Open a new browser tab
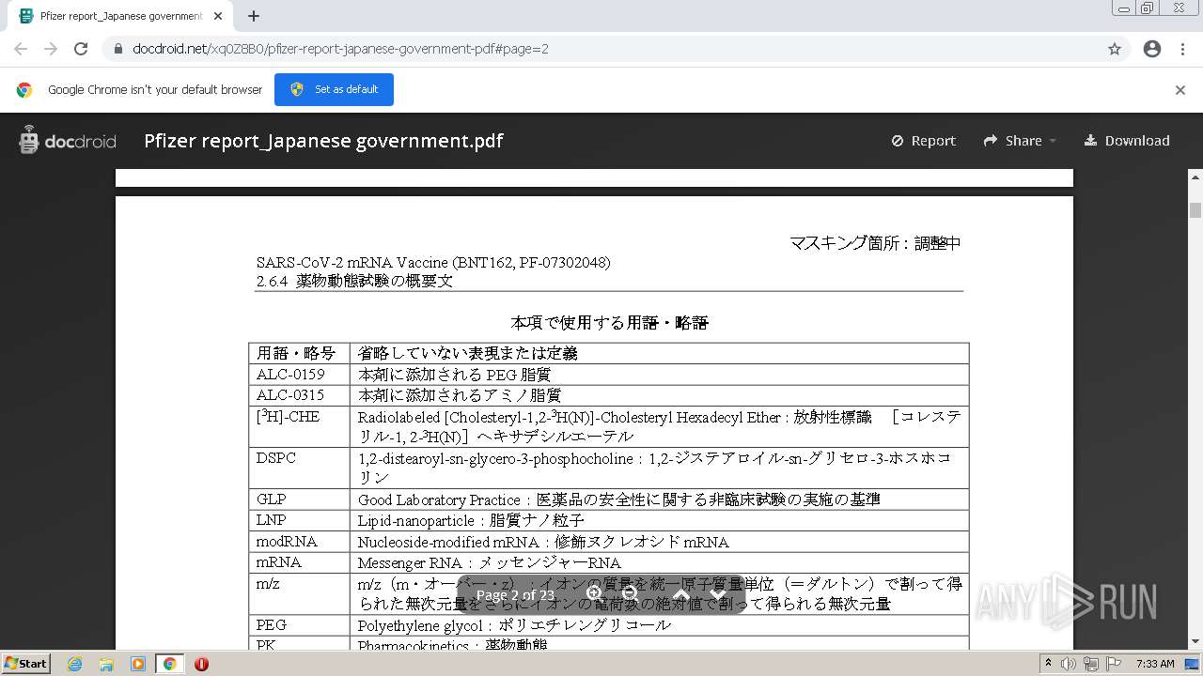The height and width of the screenshot is (676, 1203). tap(253, 16)
